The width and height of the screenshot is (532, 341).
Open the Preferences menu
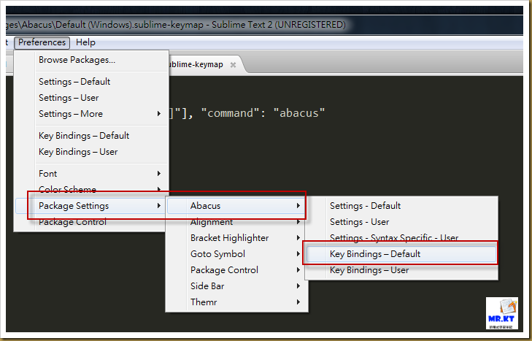pos(42,42)
